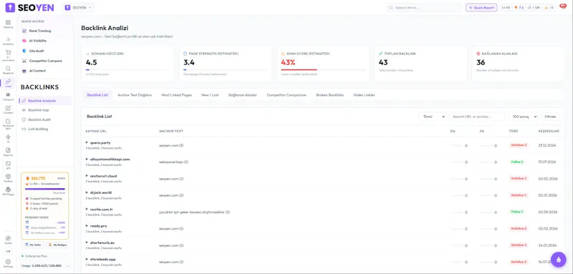The width and height of the screenshot is (573, 274).
Task: Click the shortenurls.eu source URL
Action: pyautogui.click(x=103, y=243)
